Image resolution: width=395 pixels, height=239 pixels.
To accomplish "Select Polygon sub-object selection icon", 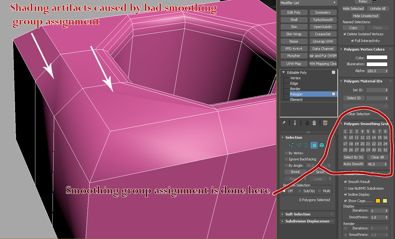I will tap(314, 145).
